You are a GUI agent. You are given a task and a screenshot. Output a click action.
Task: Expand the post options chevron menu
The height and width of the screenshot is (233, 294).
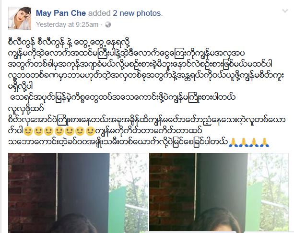(285, 11)
